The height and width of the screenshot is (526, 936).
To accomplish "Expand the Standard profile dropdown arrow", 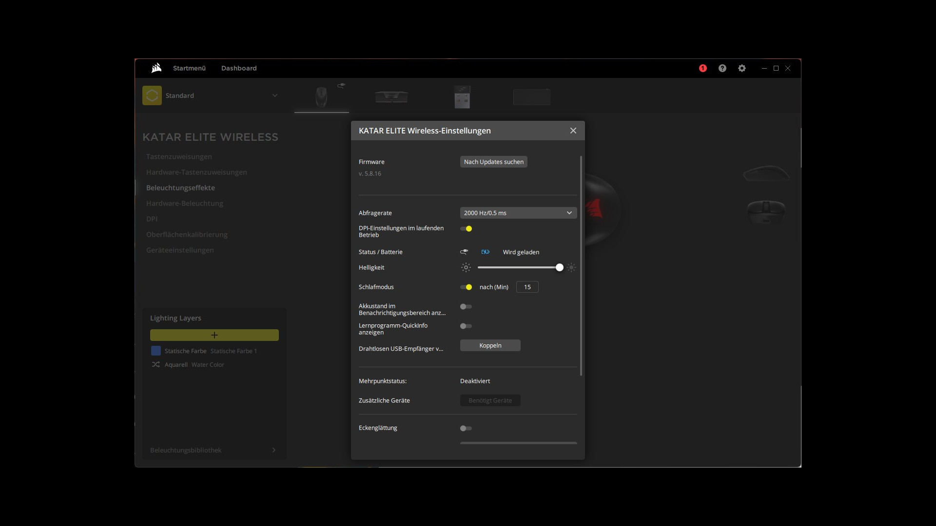I will (x=274, y=95).
